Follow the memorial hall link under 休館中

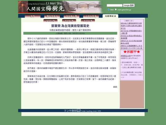coord(125,56)
